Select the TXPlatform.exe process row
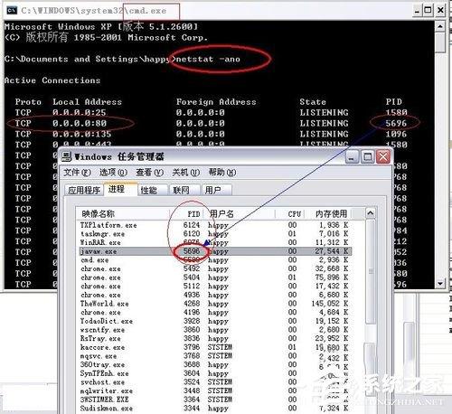The height and width of the screenshot is (414, 452). [x=214, y=225]
